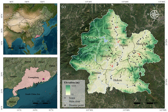Click the 114°E label below map b
The image size is (168, 112).
tap(35, 110)
